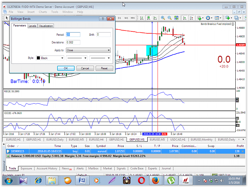Viewport: 248px width, 187px height.
Task: Open the Account History terminal tab
Action: click(47, 168)
